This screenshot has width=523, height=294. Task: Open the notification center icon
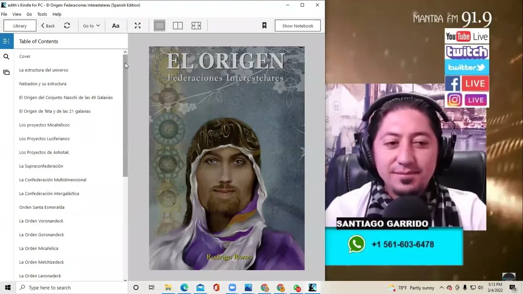tap(512, 287)
